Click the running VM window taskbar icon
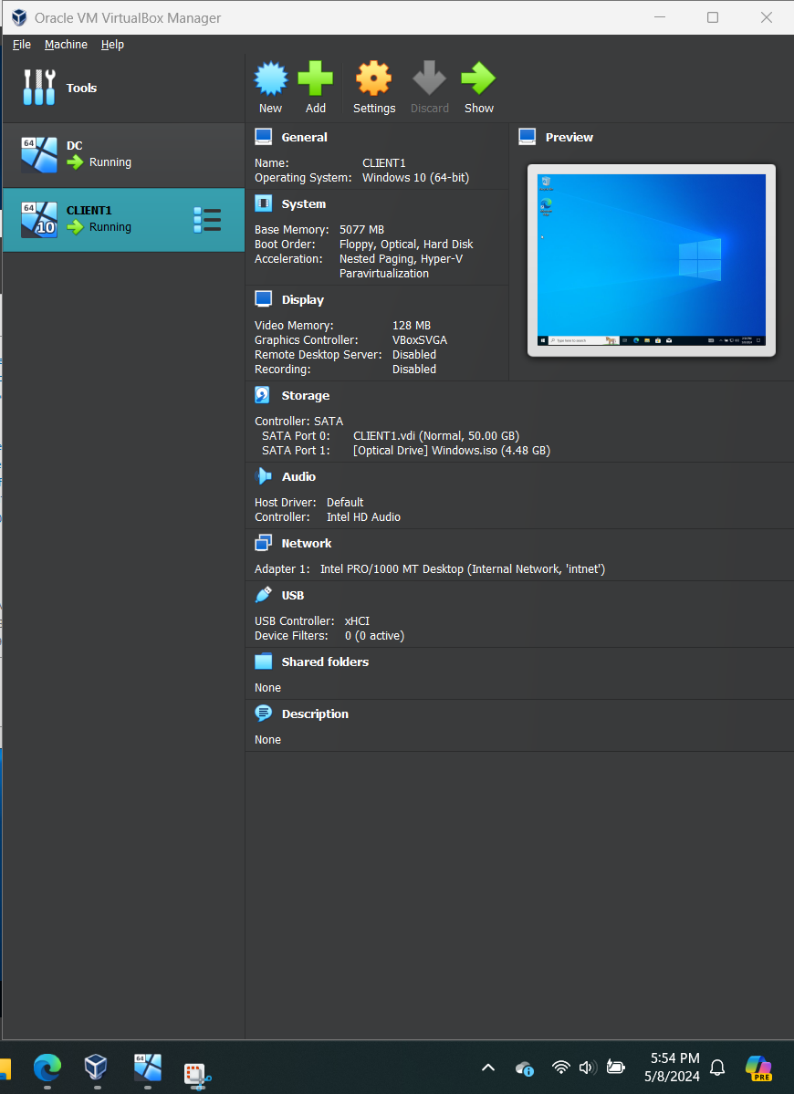The height and width of the screenshot is (1094, 794). [x=147, y=1068]
